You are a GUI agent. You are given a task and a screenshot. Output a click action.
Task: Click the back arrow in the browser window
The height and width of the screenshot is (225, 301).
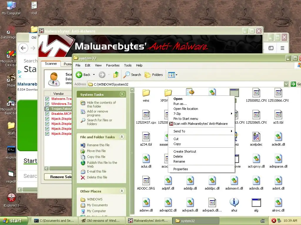23,48
